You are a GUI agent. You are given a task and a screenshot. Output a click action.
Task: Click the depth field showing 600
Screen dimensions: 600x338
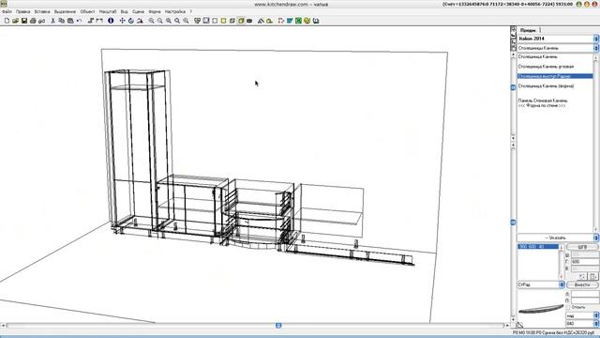[585, 262]
